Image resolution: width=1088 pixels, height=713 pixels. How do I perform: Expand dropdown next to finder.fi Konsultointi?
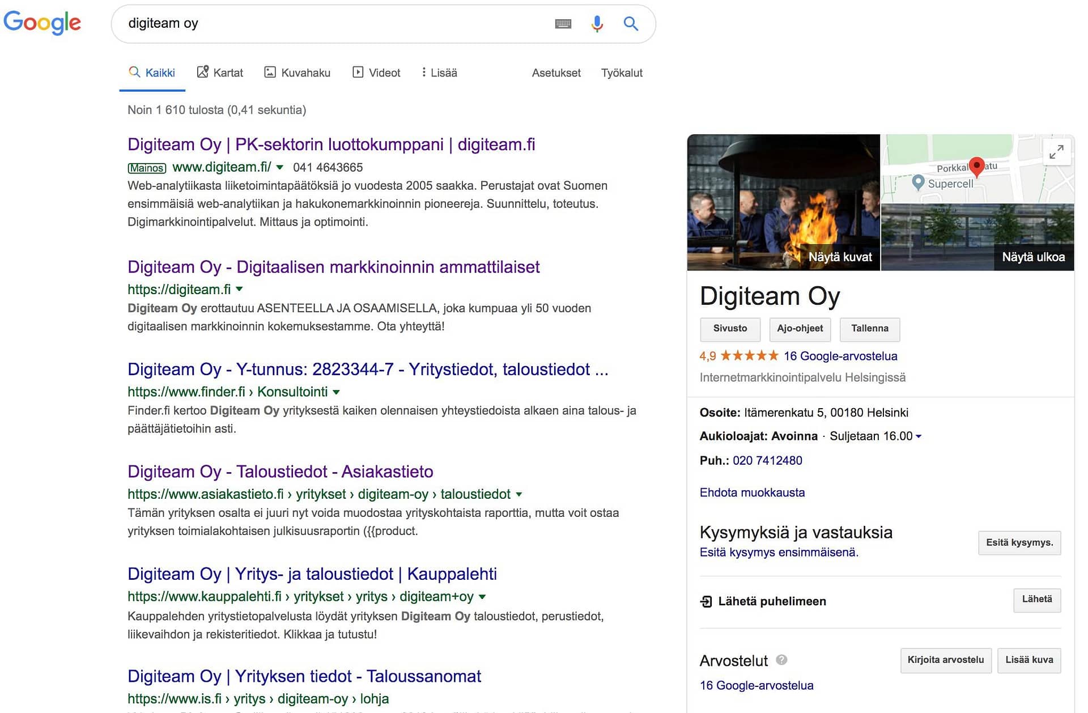click(336, 392)
